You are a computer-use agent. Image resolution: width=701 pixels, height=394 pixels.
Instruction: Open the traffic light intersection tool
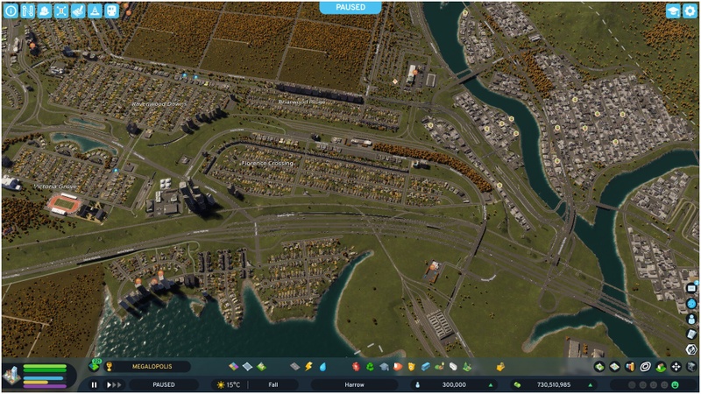pyautogui.click(x=61, y=11)
